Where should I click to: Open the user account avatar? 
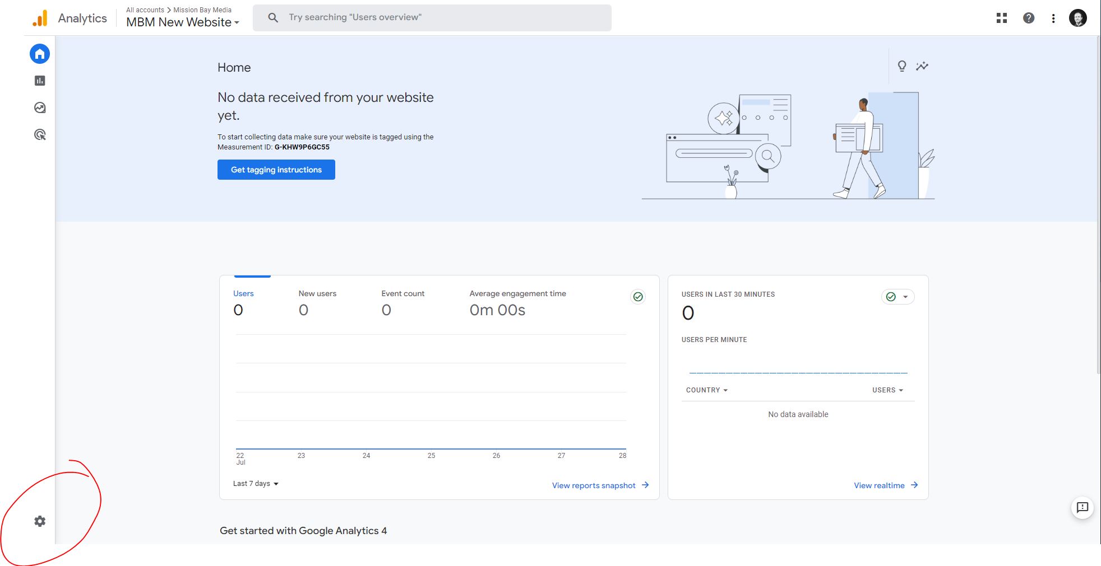click(x=1078, y=18)
